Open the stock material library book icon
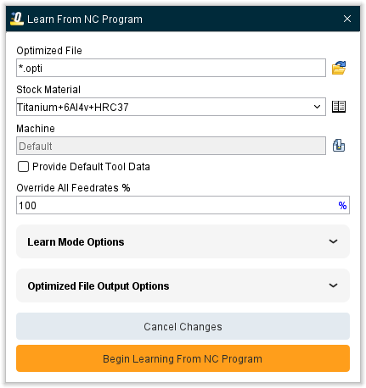 pyautogui.click(x=339, y=107)
